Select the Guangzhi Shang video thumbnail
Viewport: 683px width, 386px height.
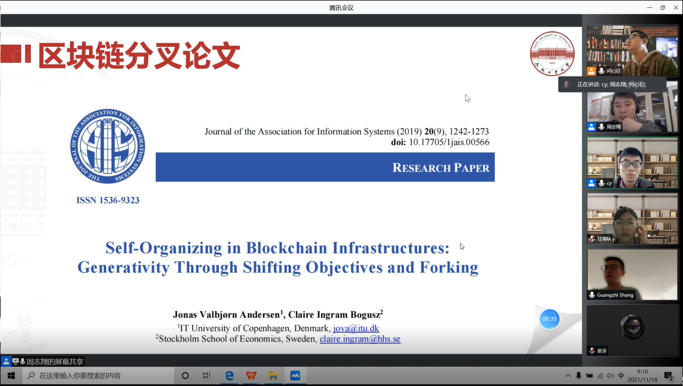pyautogui.click(x=632, y=274)
